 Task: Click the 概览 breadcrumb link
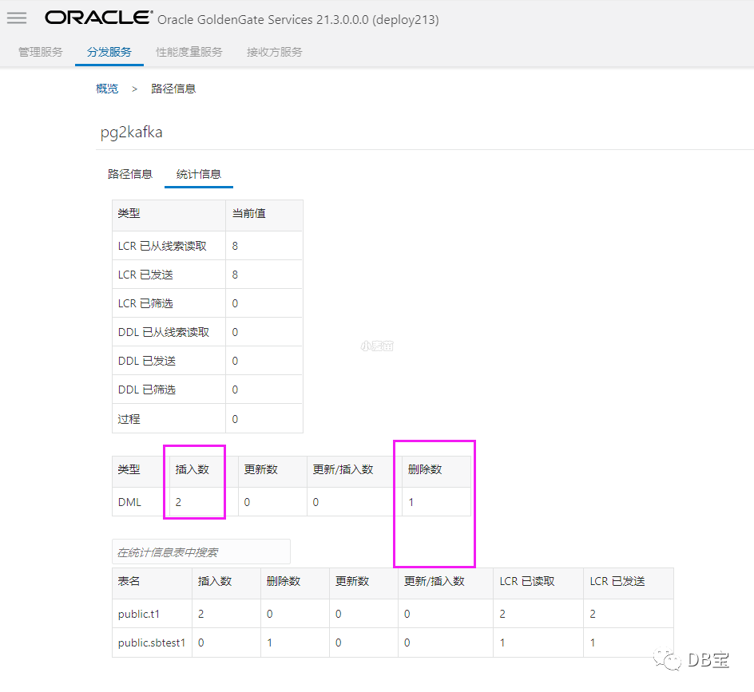107,89
